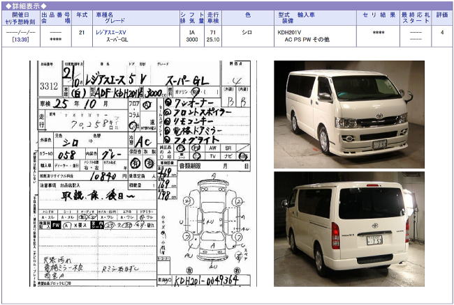Image resolution: width=454 pixels, height=305 pixels.
Task: Click the estimated auction time [13:39]
Action: [20, 40]
